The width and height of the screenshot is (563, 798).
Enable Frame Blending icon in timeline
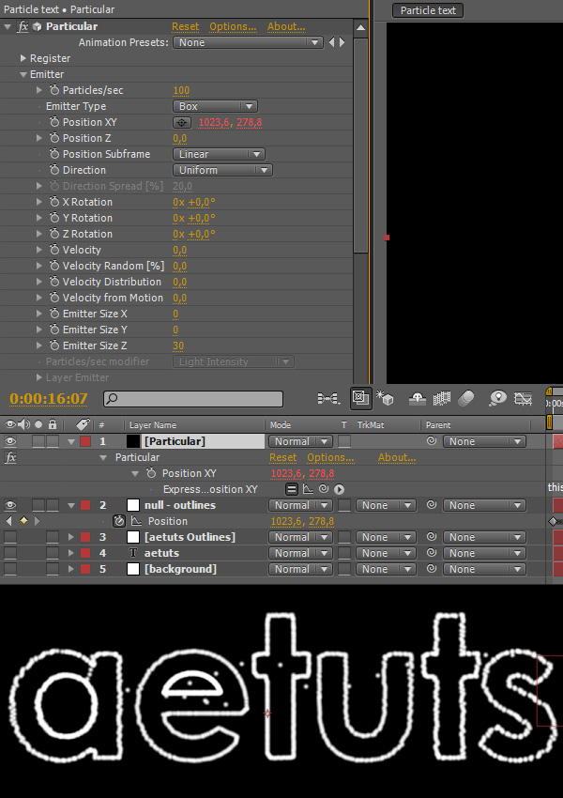point(441,398)
